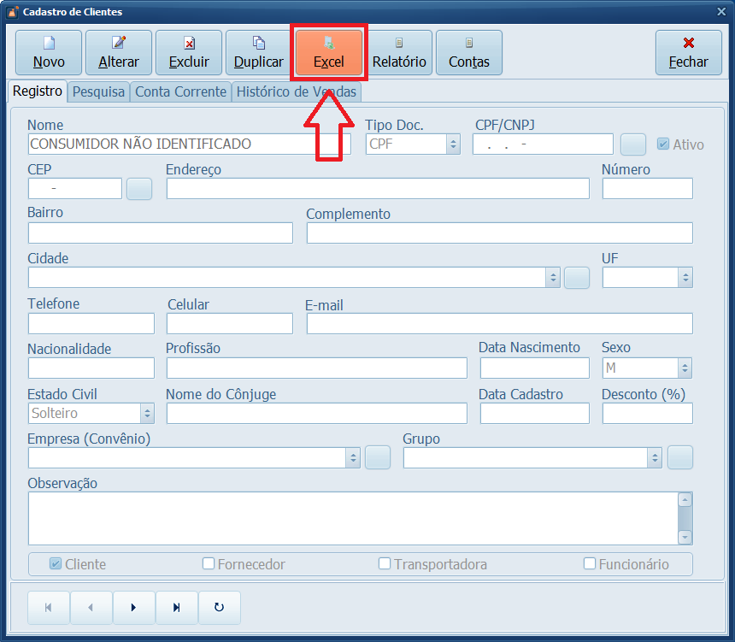
Task: Click the small button beside the CPF/CNPJ field
Action: coord(633,144)
